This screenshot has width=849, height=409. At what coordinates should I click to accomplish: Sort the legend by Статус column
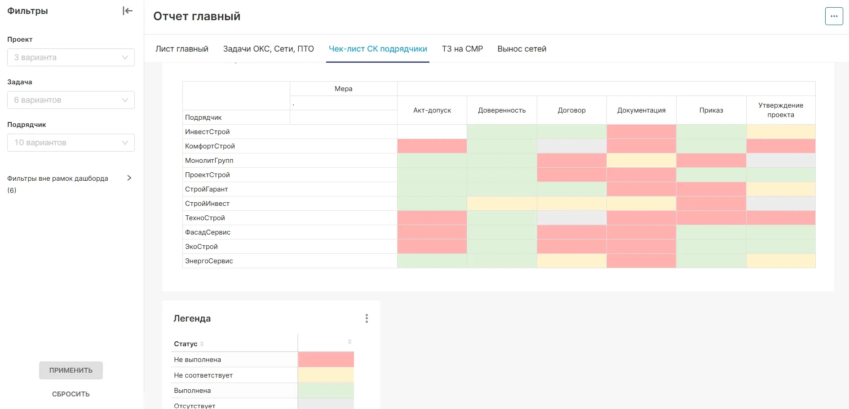(x=202, y=344)
